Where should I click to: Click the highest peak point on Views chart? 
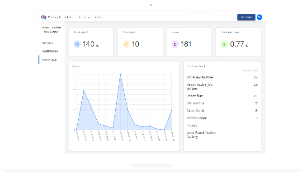point(120,74)
